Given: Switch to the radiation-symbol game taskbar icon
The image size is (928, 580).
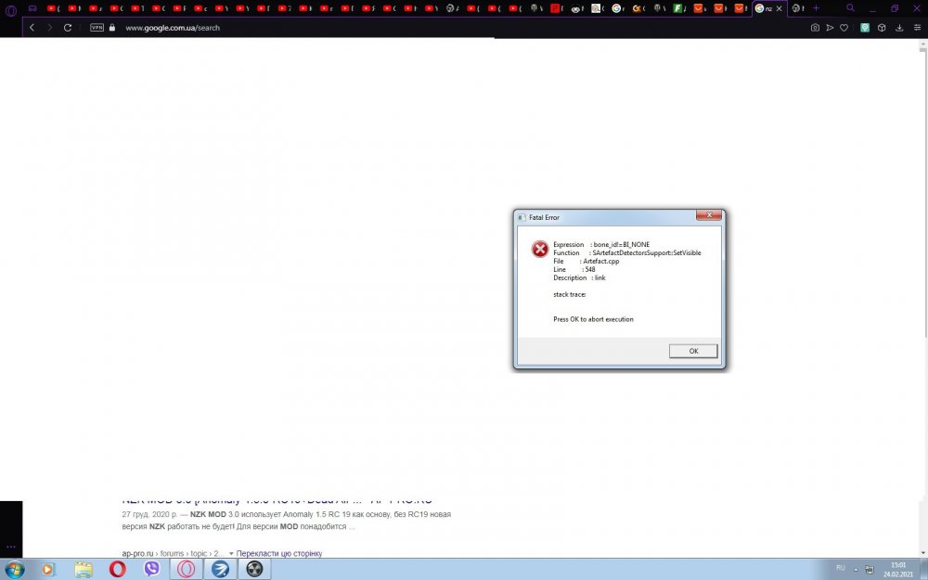Looking at the screenshot, I should click(254, 570).
